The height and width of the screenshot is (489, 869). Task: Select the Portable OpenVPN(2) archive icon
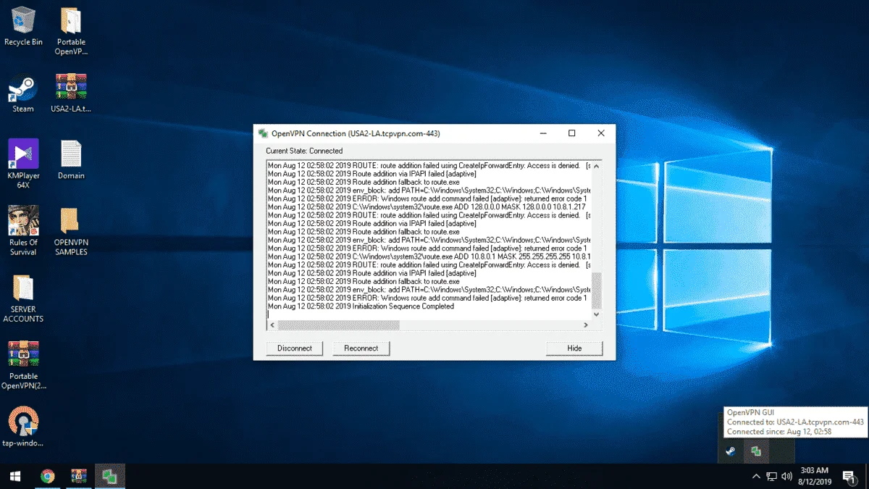click(x=23, y=364)
